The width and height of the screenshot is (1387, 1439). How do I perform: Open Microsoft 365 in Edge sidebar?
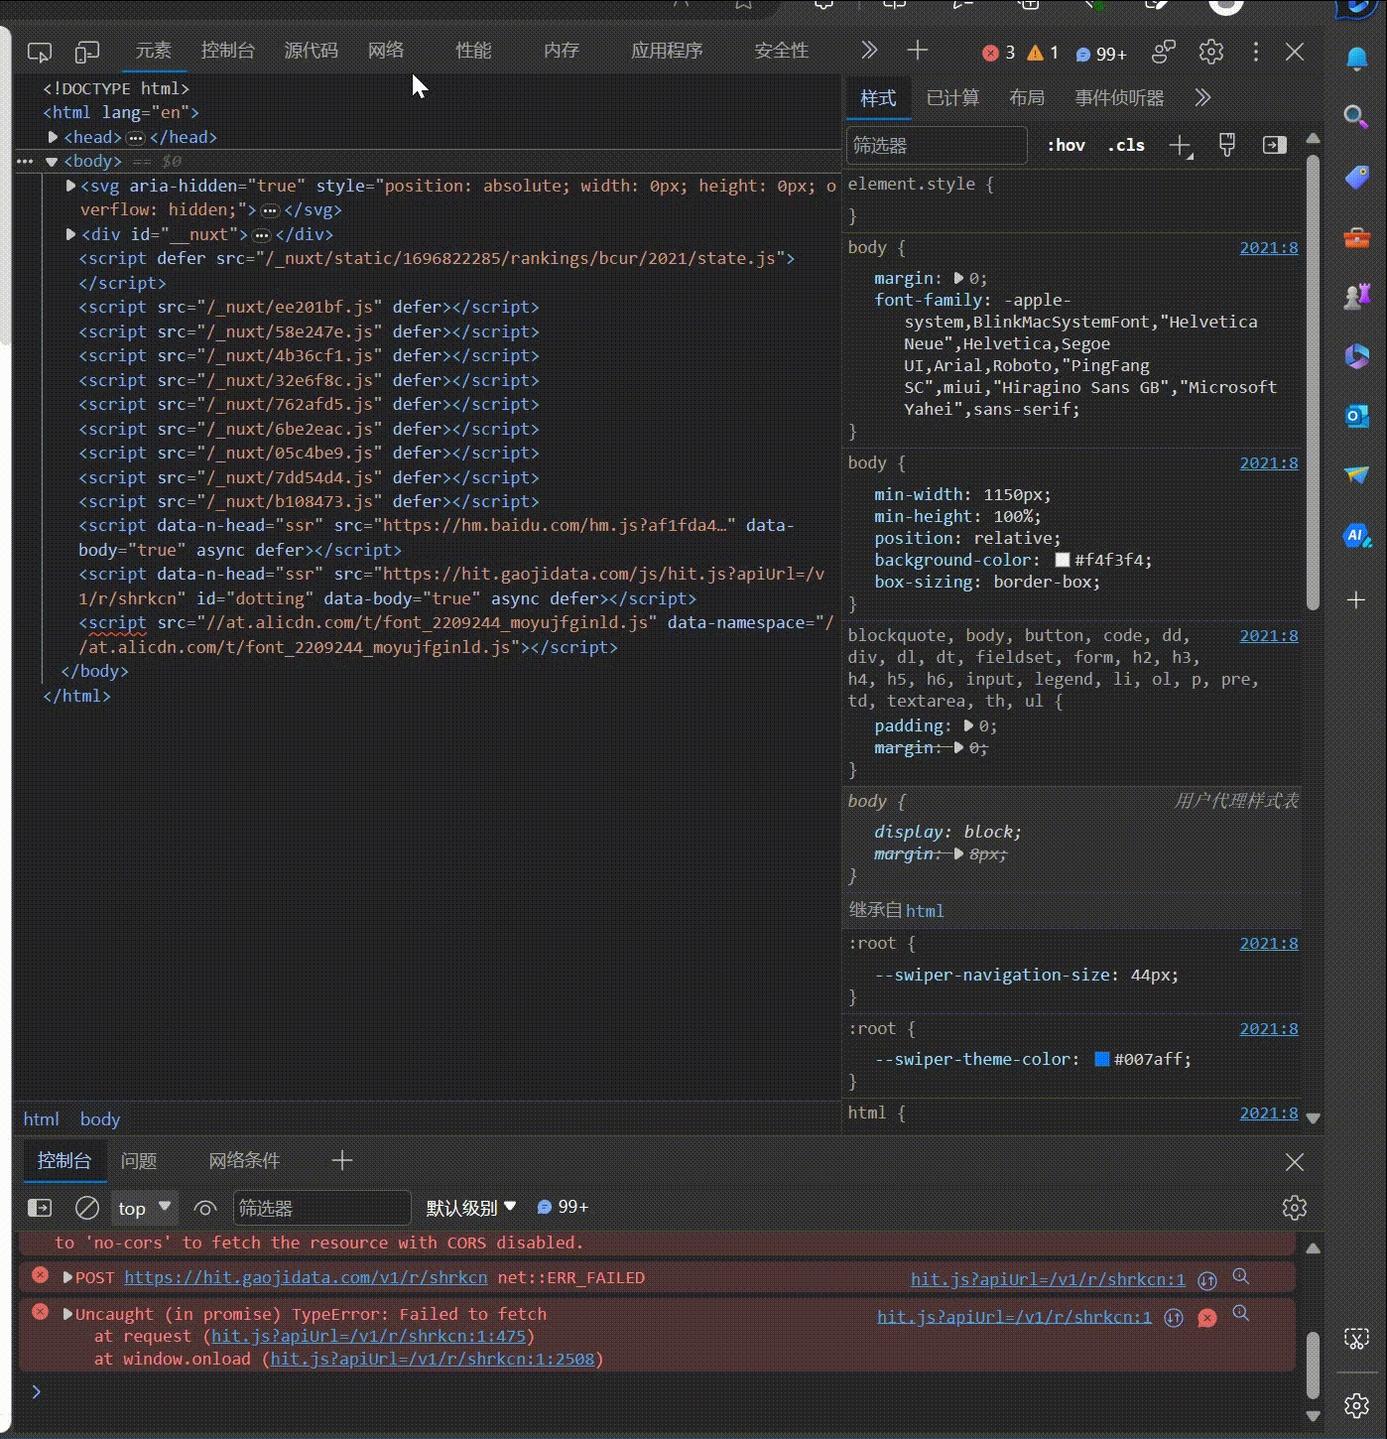tap(1356, 356)
